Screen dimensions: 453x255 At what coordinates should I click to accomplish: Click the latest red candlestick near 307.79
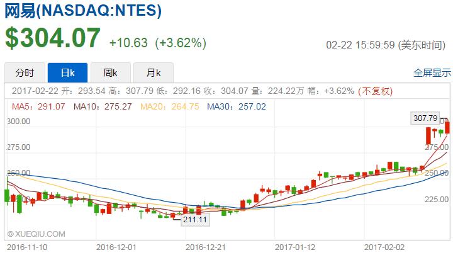point(447,127)
